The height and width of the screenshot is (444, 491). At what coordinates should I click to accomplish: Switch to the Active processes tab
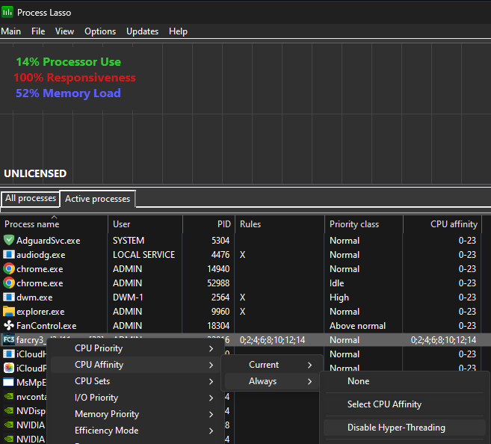[97, 199]
